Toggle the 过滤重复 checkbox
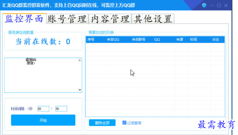238x135 pixels. [124, 122]
